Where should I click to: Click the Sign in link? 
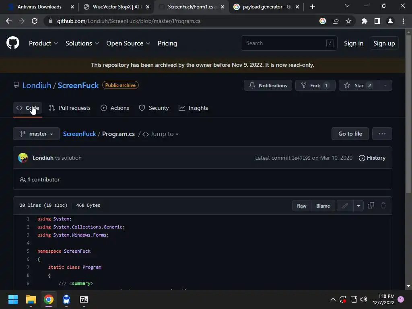tap(354, 43)
